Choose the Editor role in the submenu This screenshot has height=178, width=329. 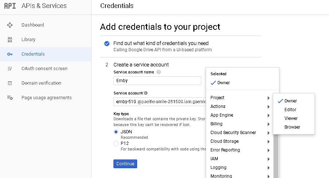click(294, 110)
